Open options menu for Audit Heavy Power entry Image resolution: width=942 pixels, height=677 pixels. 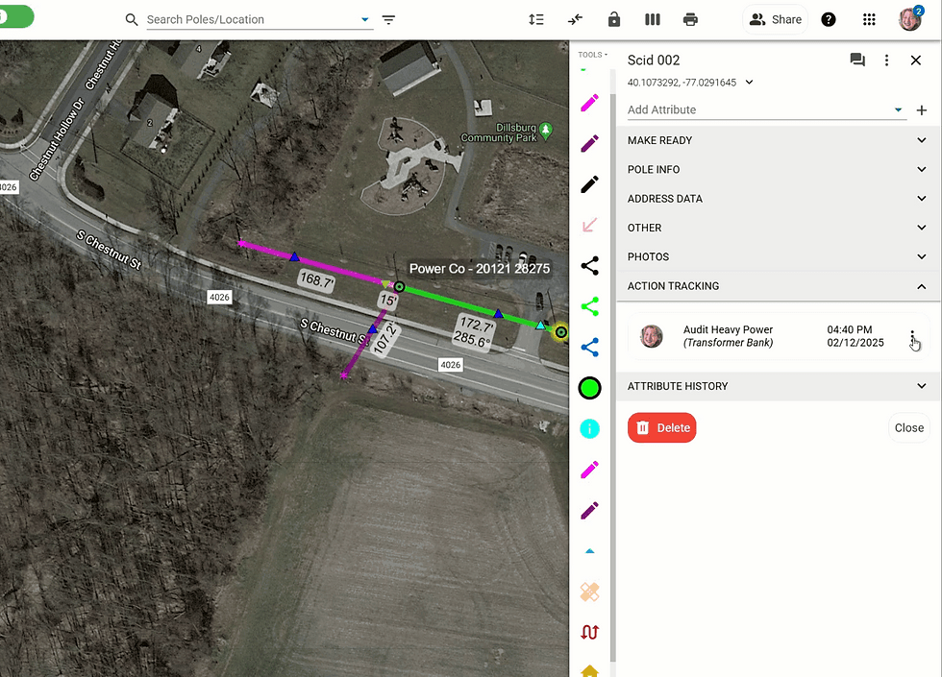pos(912,336)
